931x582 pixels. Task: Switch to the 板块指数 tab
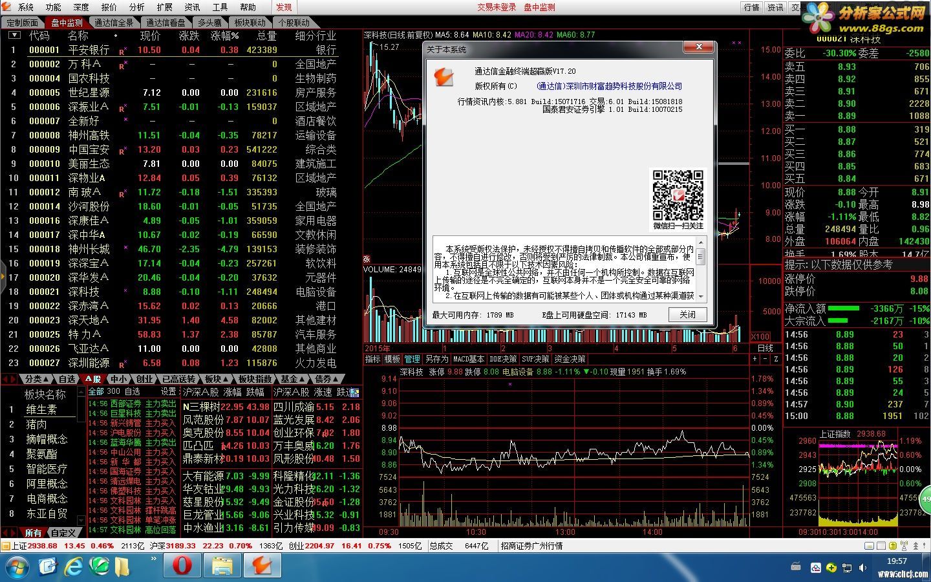[255, 379]
